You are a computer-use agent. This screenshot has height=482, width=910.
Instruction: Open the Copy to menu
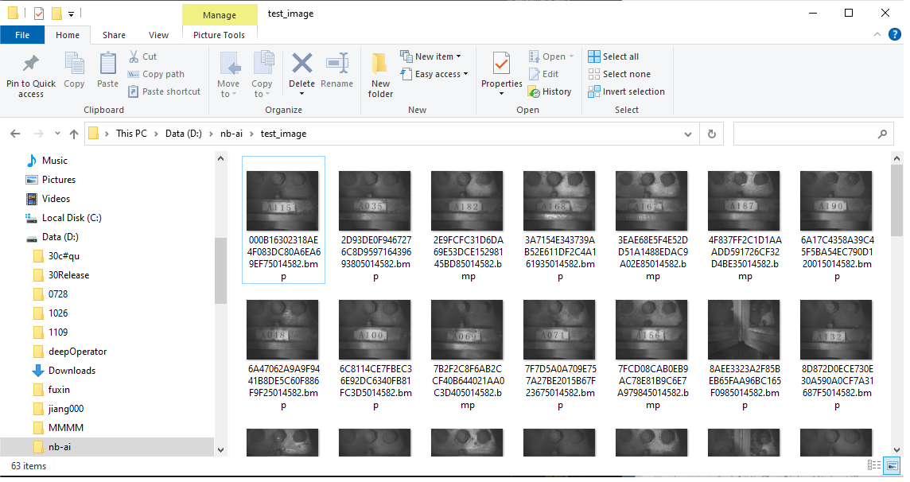coord(262,74)
